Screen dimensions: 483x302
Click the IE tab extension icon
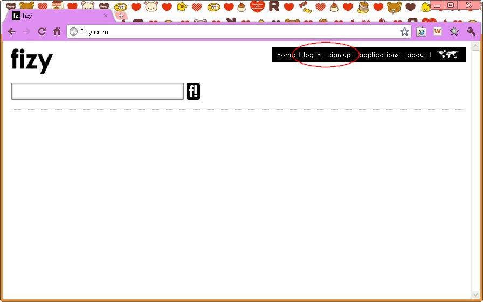click(422, 32)
